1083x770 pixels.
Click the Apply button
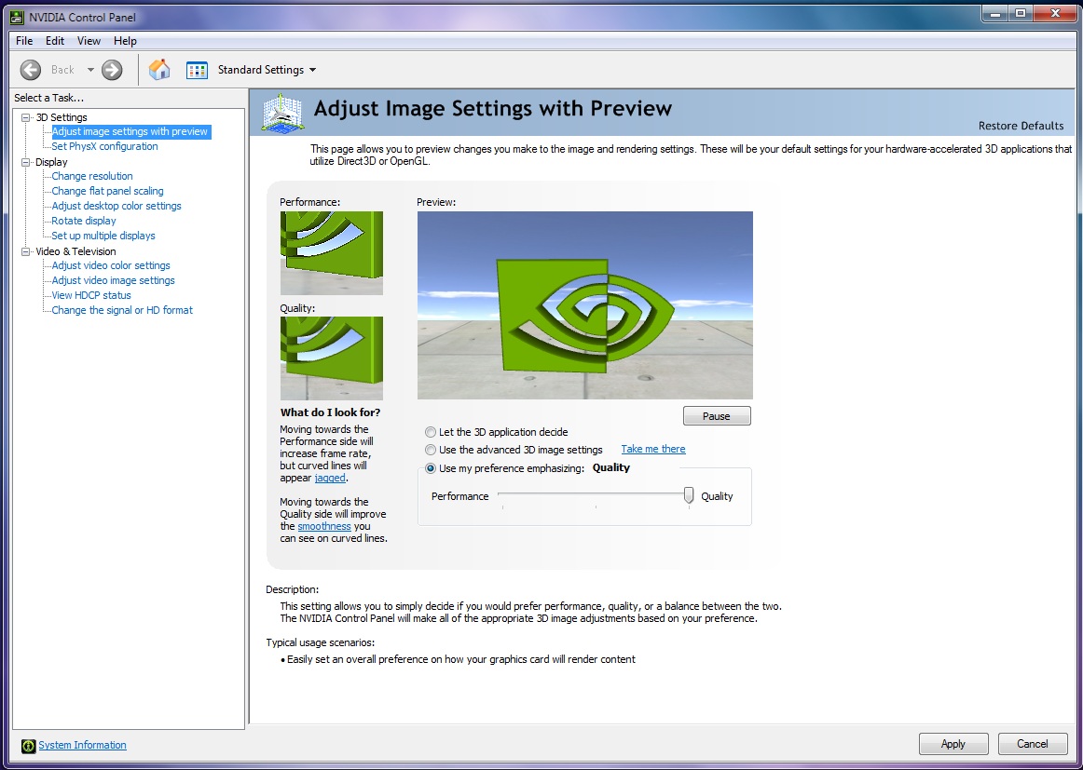[x=953, y=744]
